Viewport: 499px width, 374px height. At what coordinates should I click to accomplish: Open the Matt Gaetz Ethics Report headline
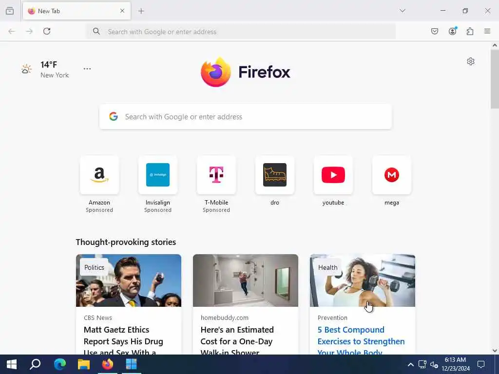click(123, 341)
